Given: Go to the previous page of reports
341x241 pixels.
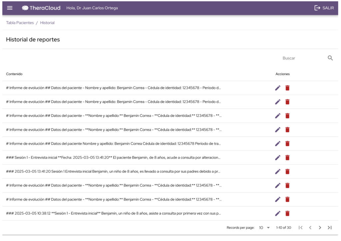Looking at the screenshot, I should click(310, 228).
